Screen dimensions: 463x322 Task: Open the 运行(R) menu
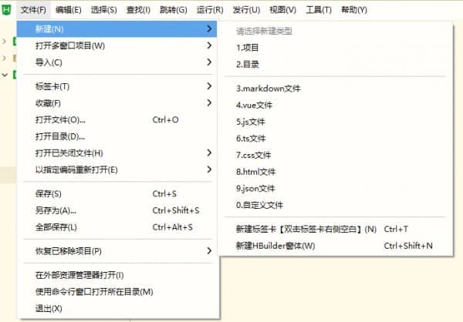[209, 10]
